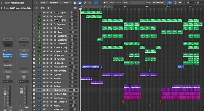Click the left channel strip volume fader
Screen dimensions: 204x111
5,93
